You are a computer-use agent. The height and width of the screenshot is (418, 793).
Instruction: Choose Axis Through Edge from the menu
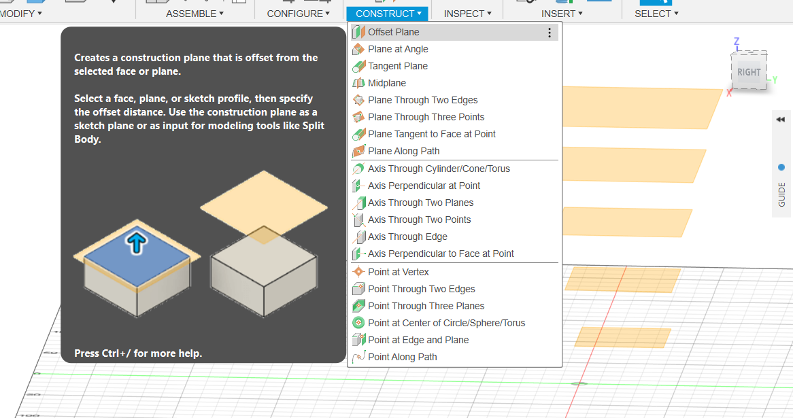407,237
